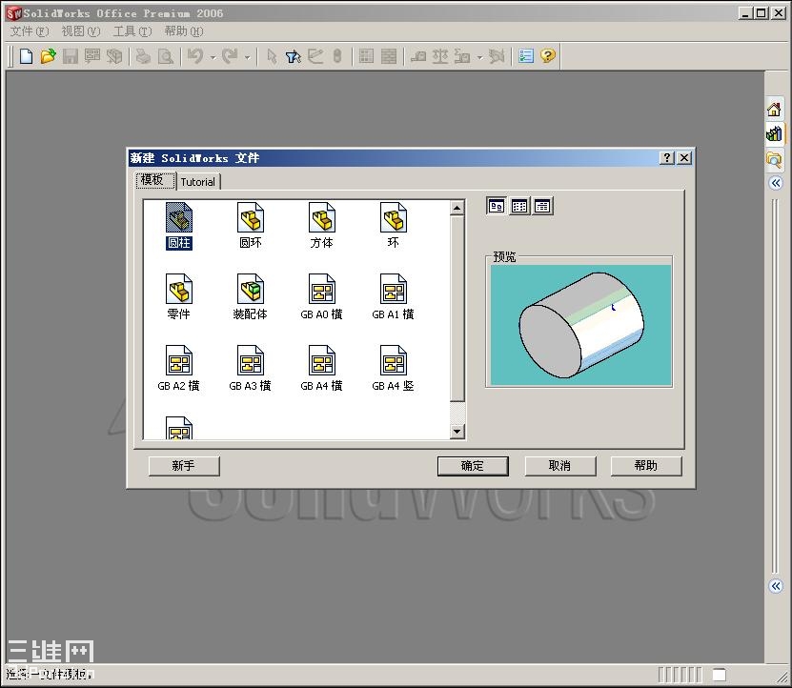
Task: Select the 零件 part template
Action: 179,297
